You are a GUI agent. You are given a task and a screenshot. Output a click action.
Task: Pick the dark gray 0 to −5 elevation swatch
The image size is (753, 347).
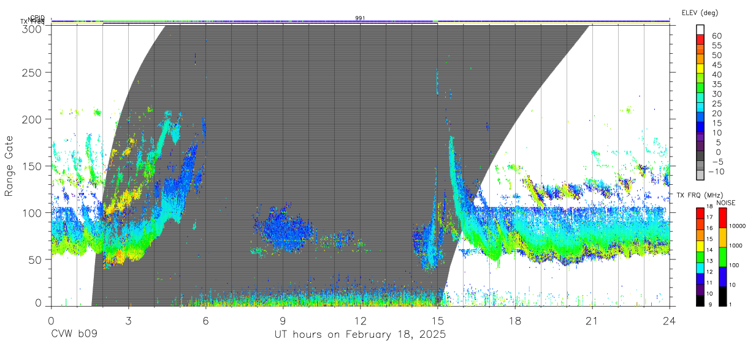coord(700,157)
